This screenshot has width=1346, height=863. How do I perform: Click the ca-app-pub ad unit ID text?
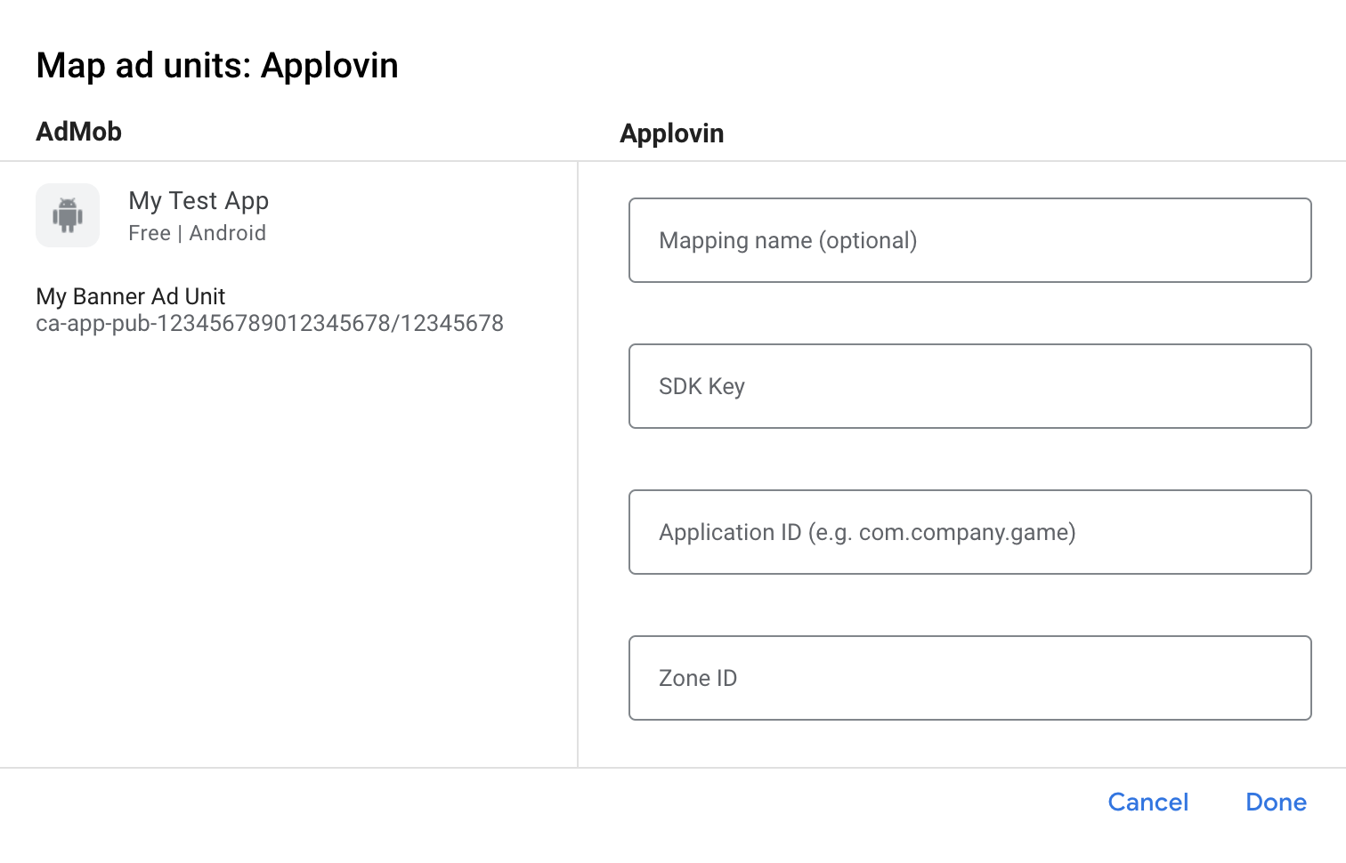269,323
